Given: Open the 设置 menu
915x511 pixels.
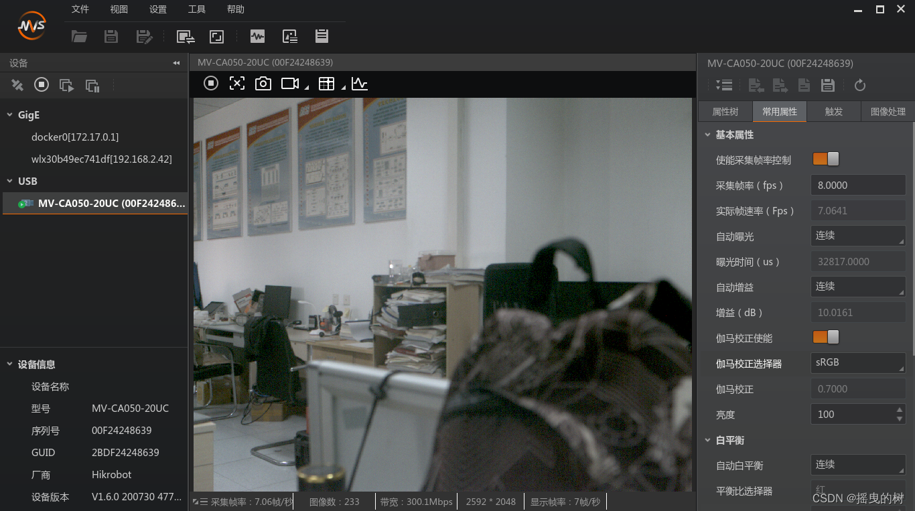Looking at the screenshot, I should (x=158, y=9).
